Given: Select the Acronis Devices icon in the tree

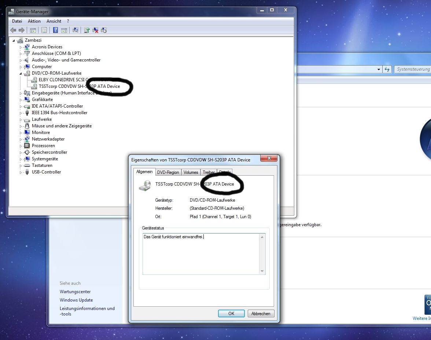Looking at the screenshot, I should (x=27, y=46).
